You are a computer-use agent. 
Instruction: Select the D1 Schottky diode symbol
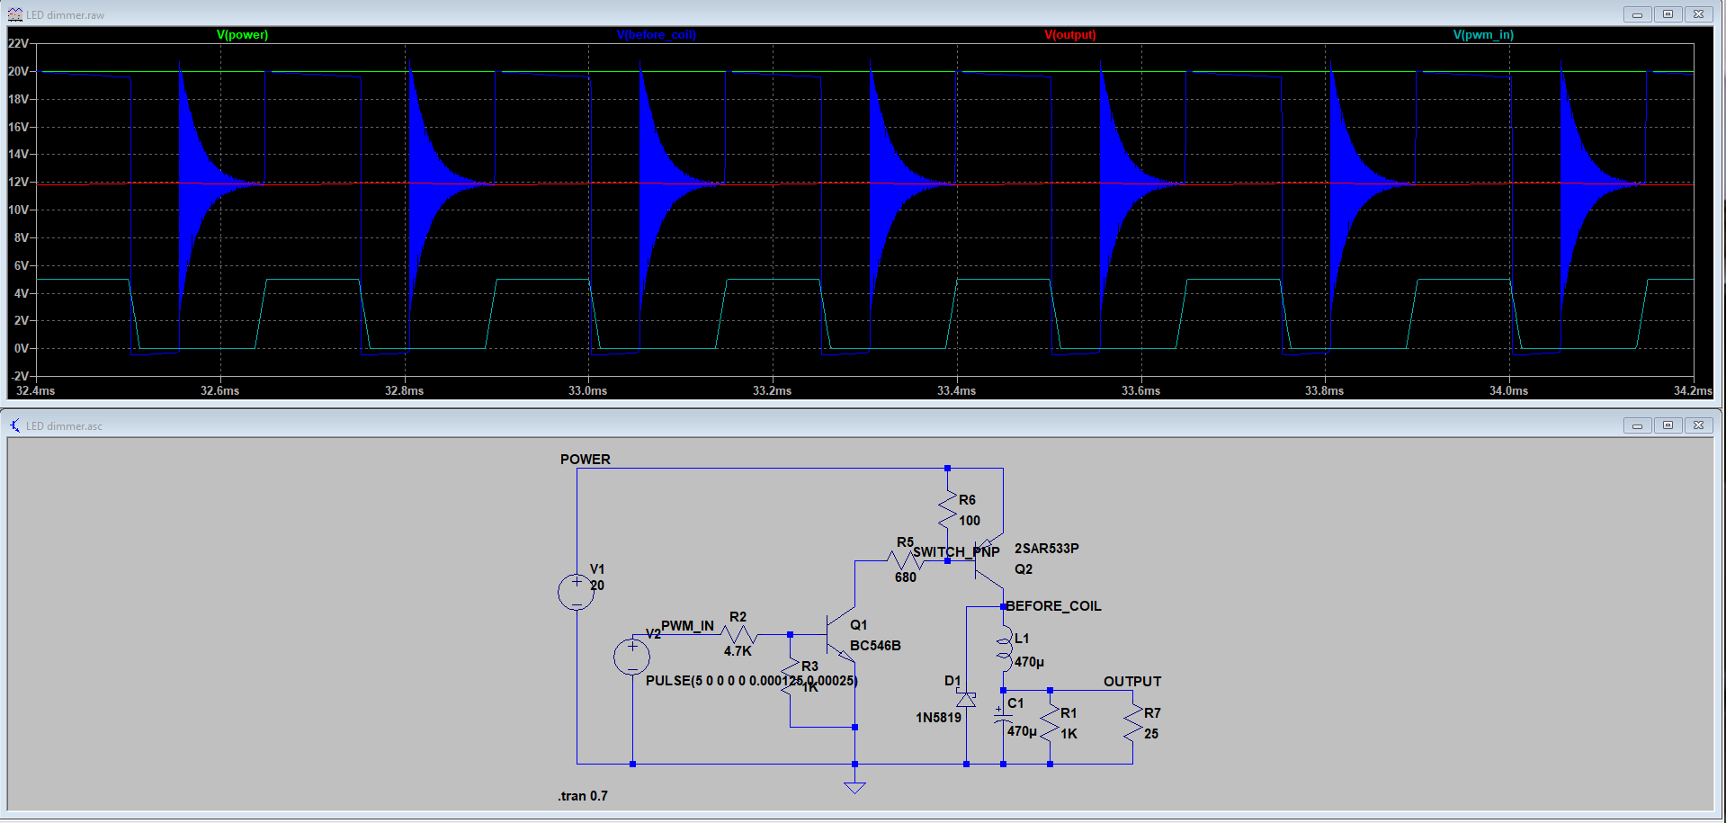point(966,699)
